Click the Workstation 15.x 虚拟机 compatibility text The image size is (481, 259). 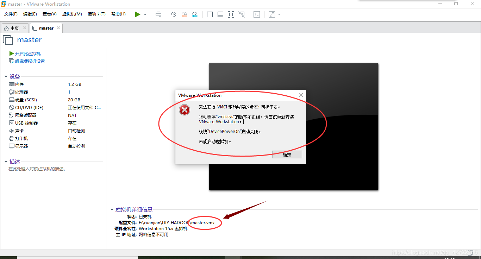(x=163, y=229)
